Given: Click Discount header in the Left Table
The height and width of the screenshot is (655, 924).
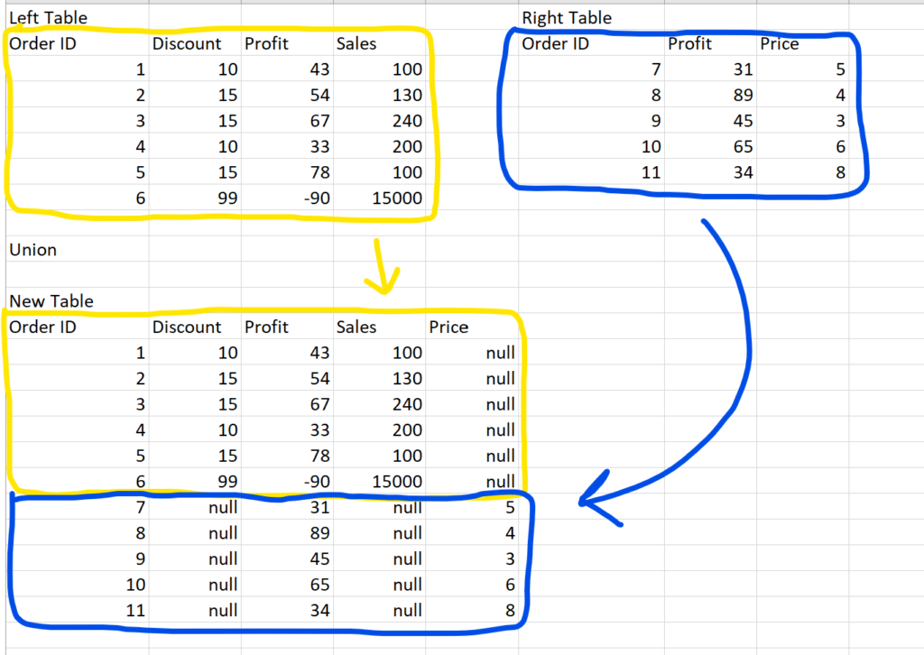Looking at the screenshot, I should coord(187,43).
